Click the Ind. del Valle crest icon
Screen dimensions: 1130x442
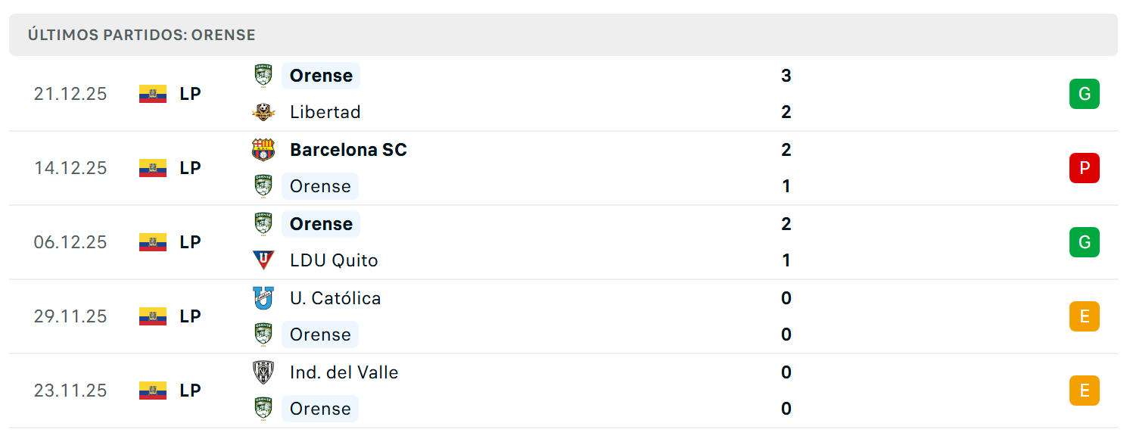click(x=263, y=372)
